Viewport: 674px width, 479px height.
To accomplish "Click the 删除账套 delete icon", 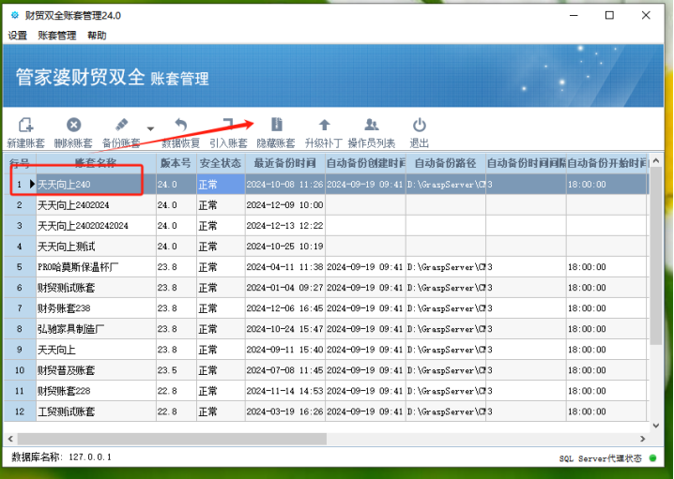I will pyautogui.click(x=73, y=125).
